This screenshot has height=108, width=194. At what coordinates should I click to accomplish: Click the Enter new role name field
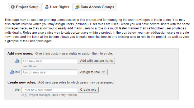click(49, 90)
